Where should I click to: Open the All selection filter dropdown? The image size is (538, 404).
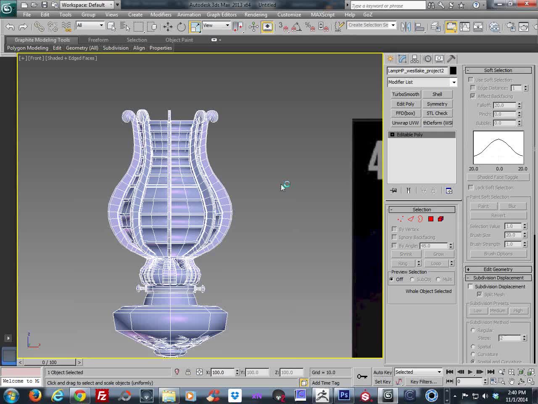click(x=90, y=25)
